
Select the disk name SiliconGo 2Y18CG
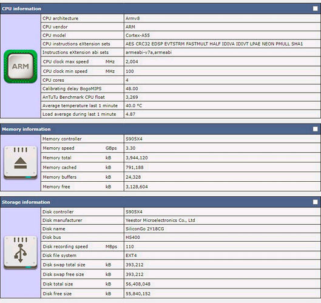[145, 229]
